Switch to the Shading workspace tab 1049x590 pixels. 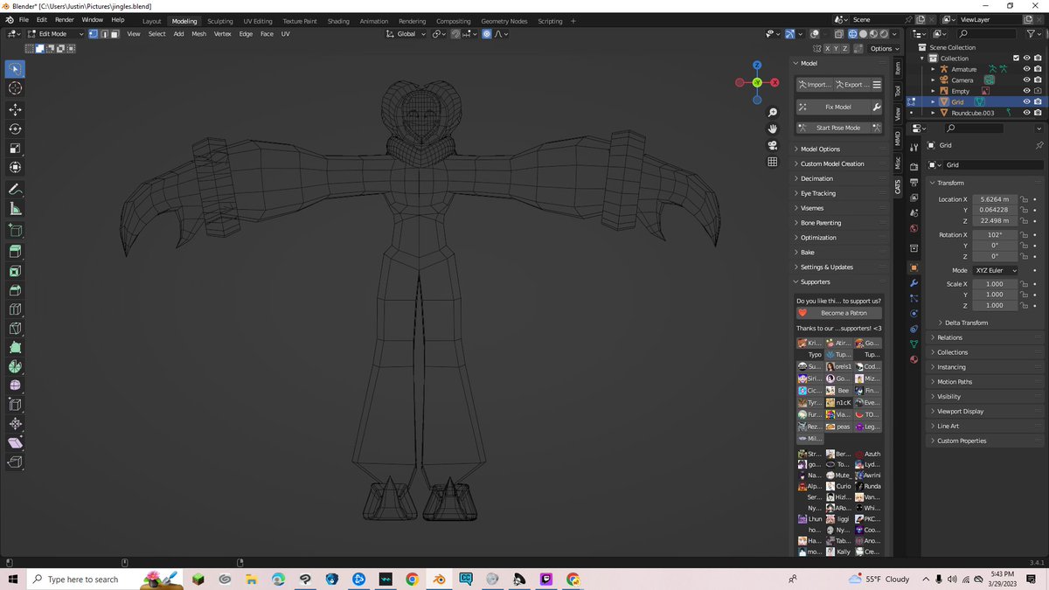(x=338, y=21)
